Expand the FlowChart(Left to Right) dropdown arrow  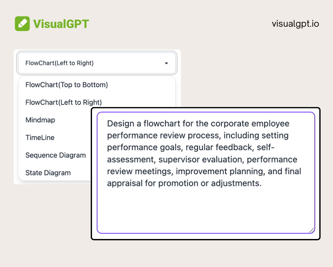tap(166, 63)
